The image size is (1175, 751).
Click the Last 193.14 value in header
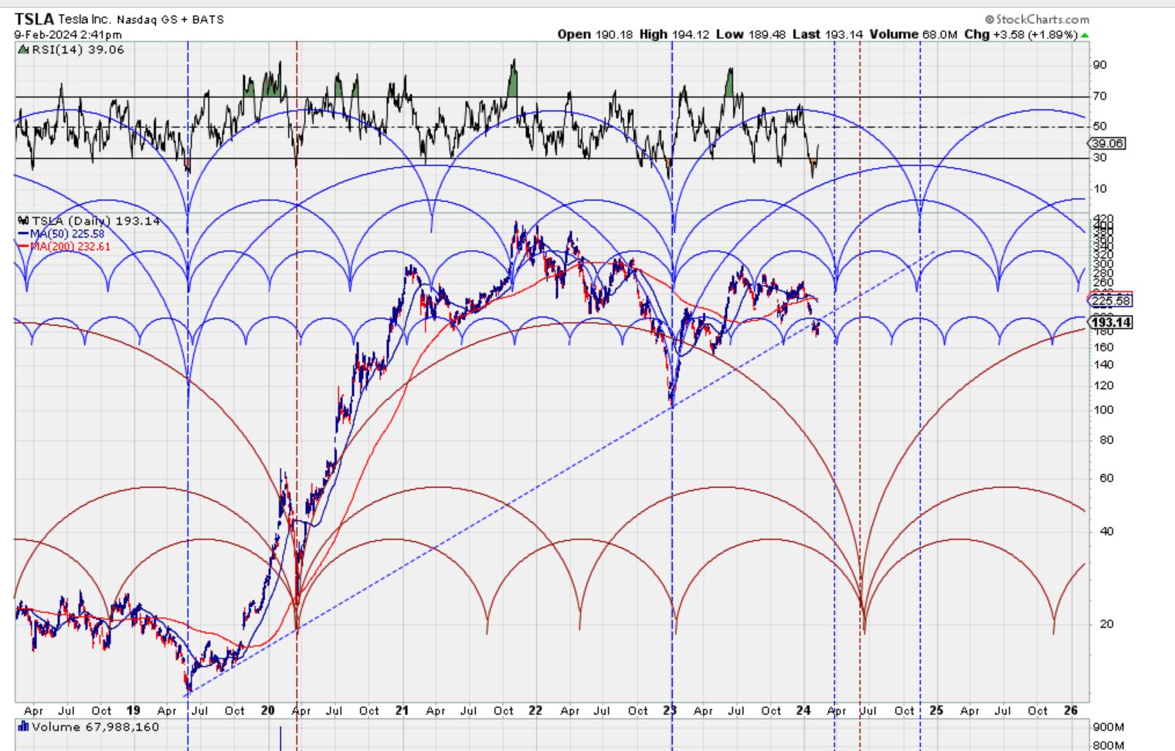827,35
